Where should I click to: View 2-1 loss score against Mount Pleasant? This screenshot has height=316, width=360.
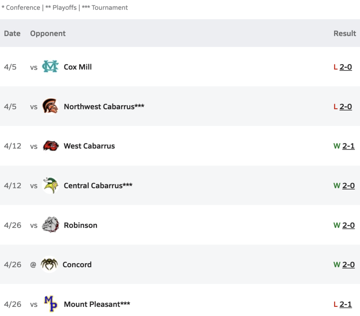tap(346, 304)
